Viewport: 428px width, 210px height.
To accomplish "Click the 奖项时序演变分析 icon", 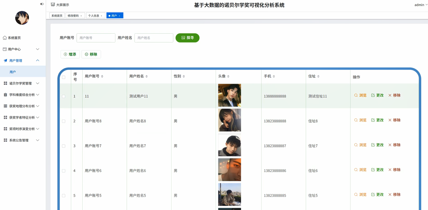I will click(x=5, y=129).
